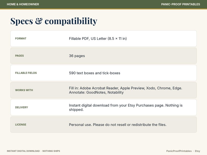Select the WORKS WITH label

click(x=24, y=90)
